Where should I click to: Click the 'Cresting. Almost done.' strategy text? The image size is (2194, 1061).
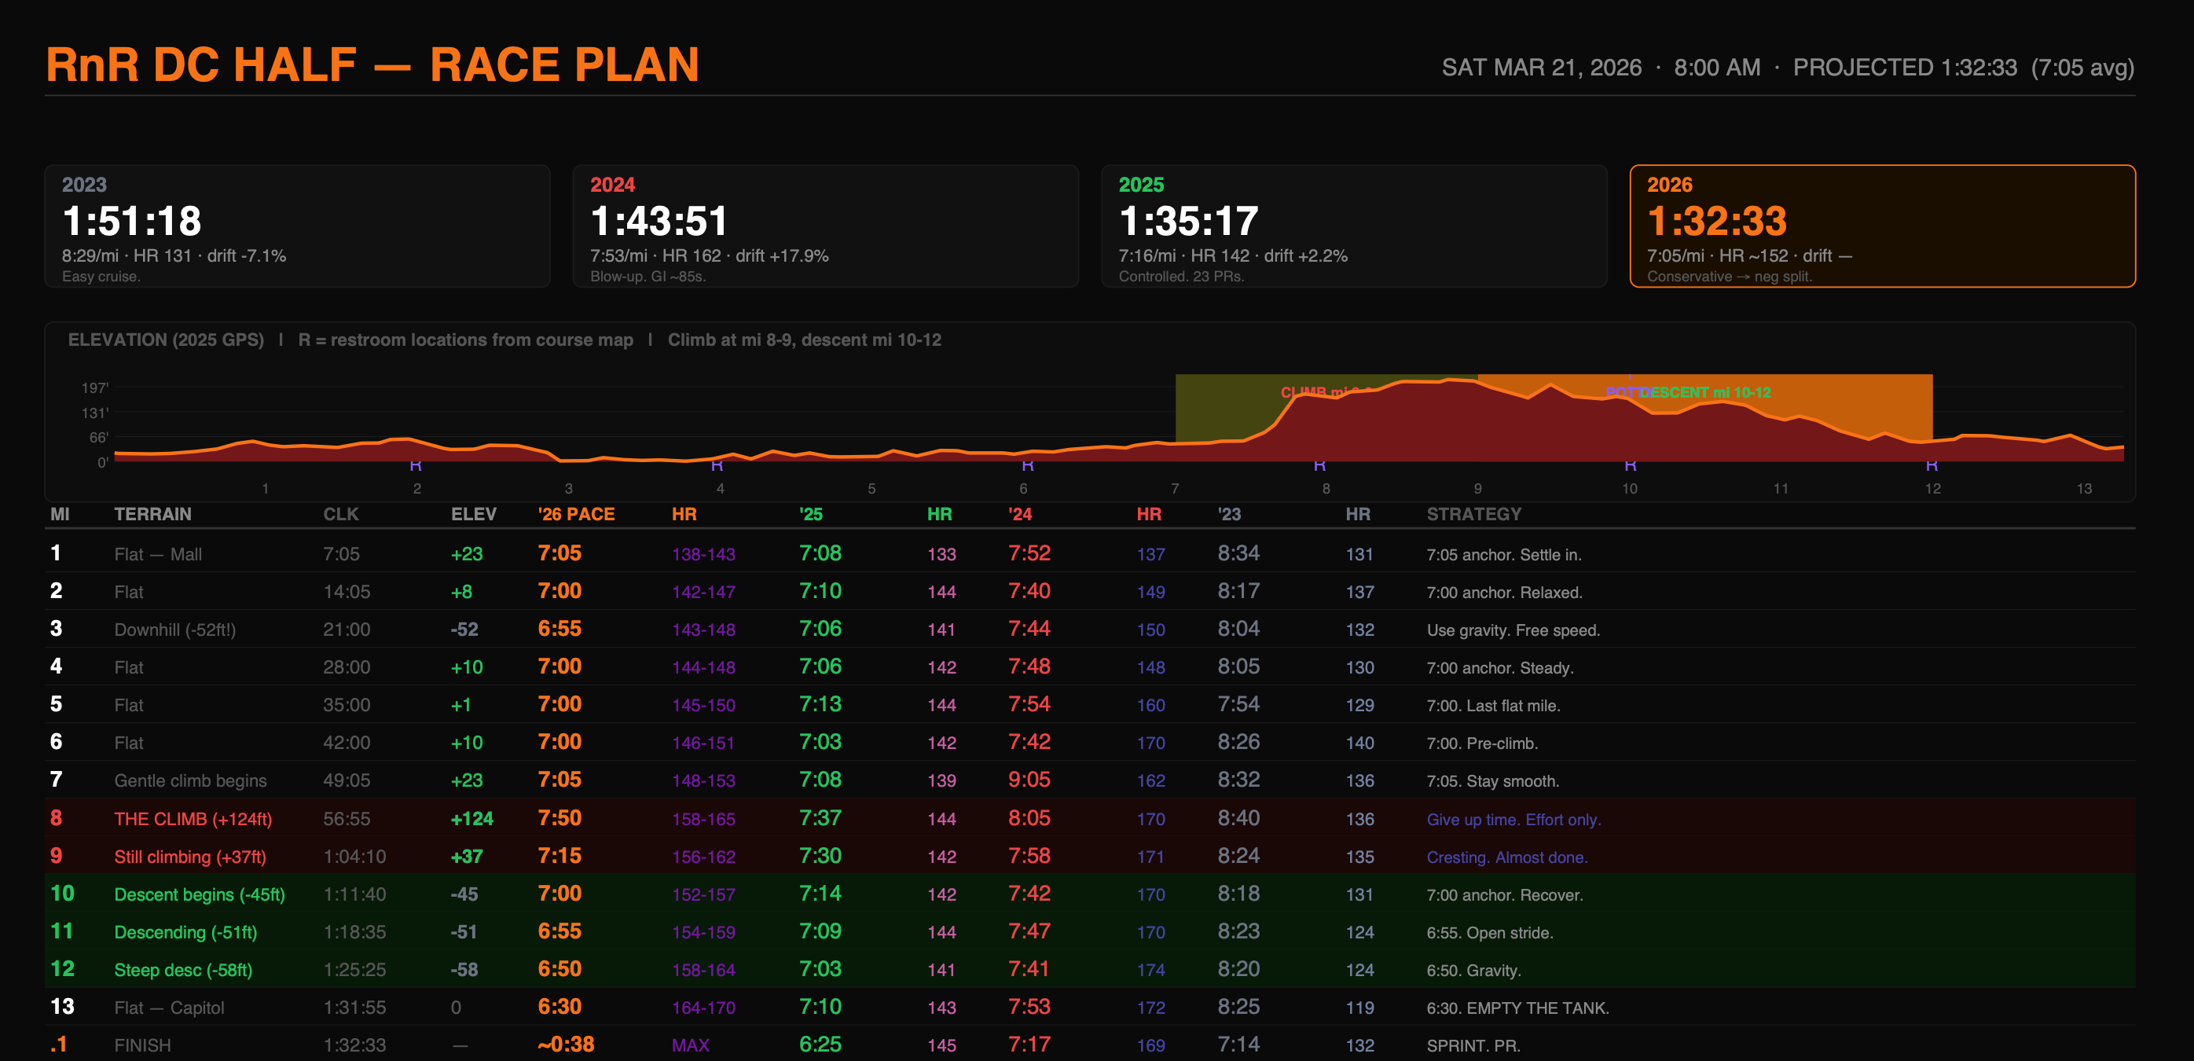(1506, 857)
